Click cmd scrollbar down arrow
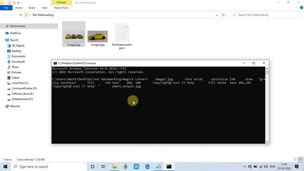The height and width of the screenshot is (171, 304). pos(267,142)
